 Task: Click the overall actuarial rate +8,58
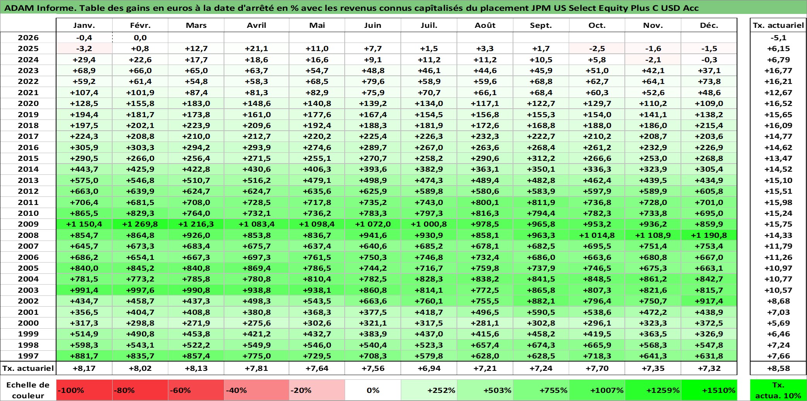[x=778, y=368]
